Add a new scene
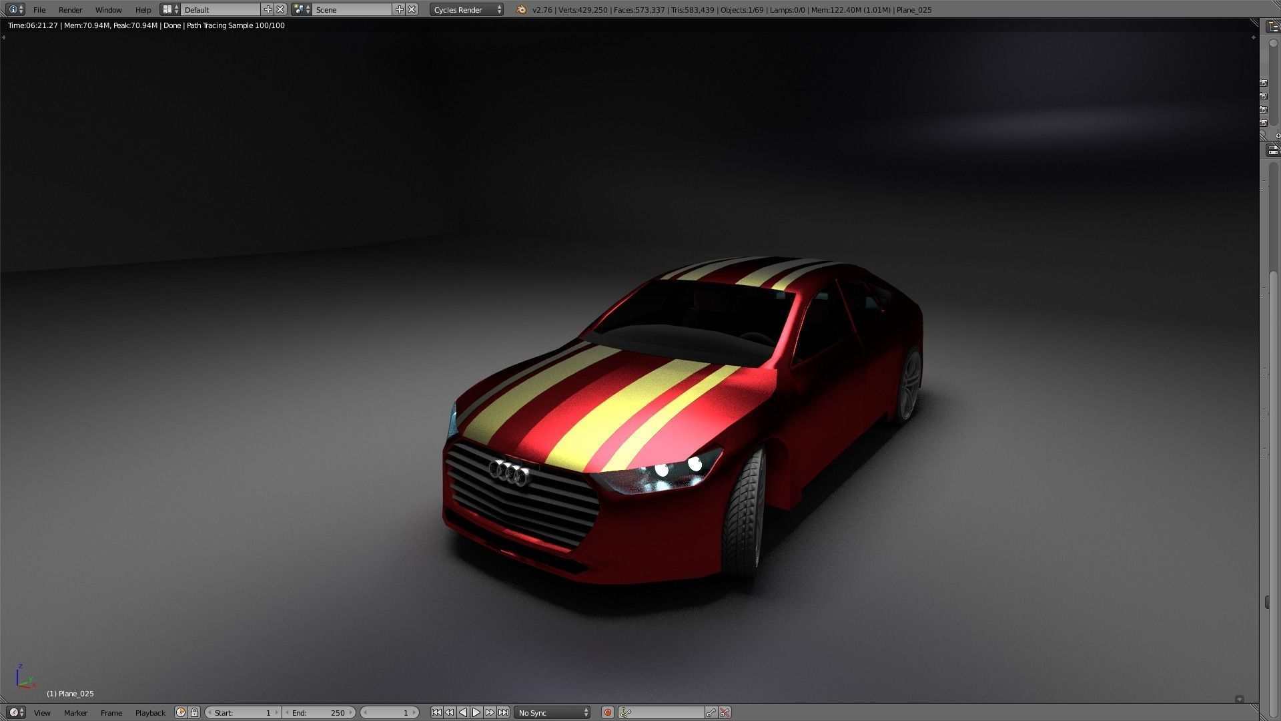 pyautogui.click(x=399, y=9)
